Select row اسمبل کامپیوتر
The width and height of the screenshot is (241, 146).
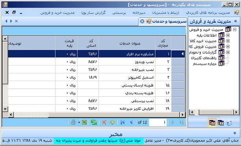[x=97, y=78]
